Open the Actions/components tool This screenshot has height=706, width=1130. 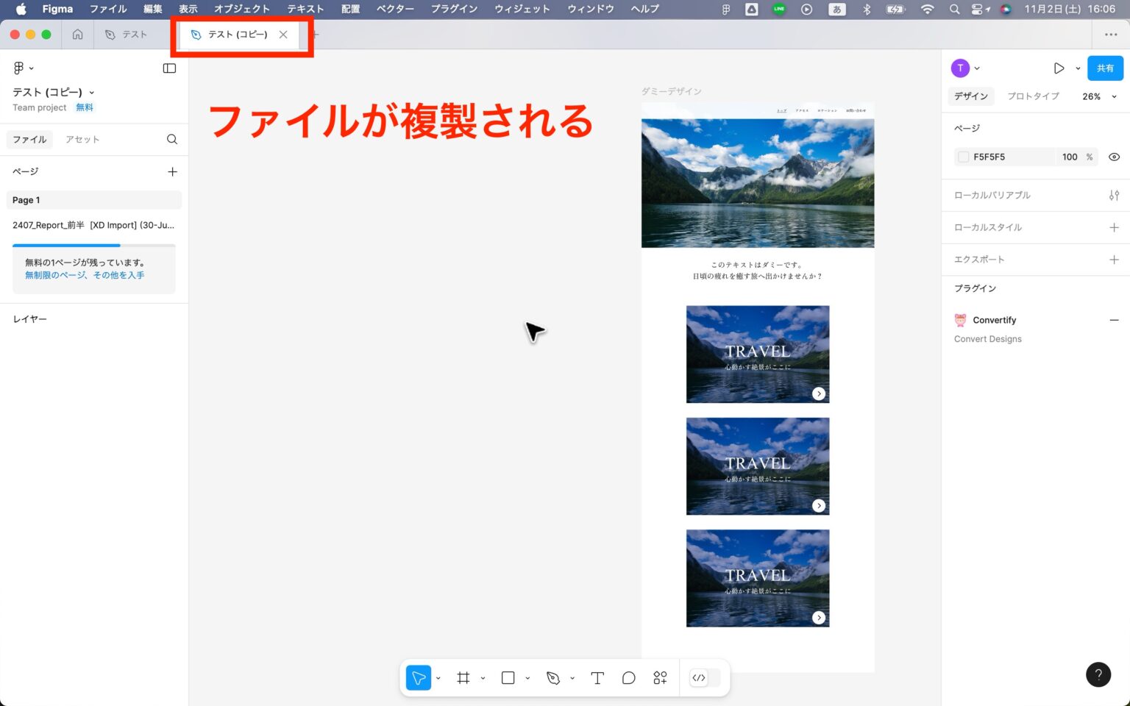(x=660, y=678)
